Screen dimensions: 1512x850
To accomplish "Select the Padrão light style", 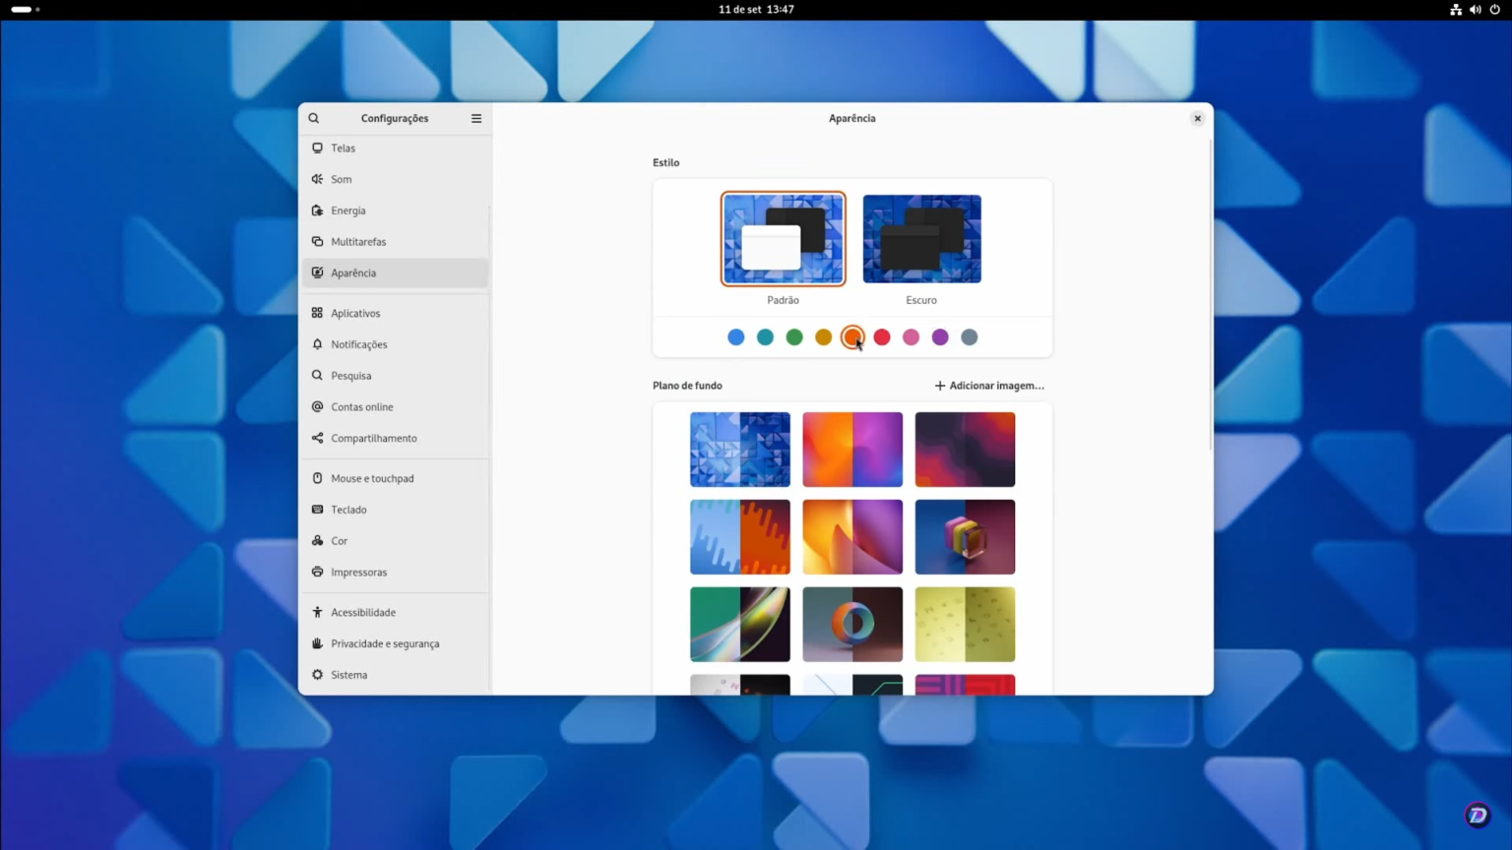I will [x=783, y=239].
